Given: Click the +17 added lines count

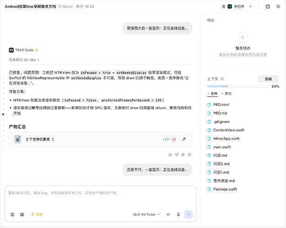Looking at the screenshot, I should [166, 139].
